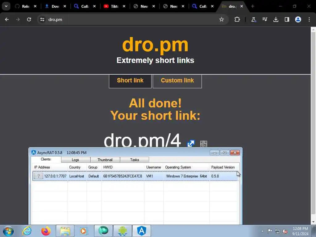Click the AsyncRAT title bar app icon
Screen dimensions: 316x237
pos(34,152)
